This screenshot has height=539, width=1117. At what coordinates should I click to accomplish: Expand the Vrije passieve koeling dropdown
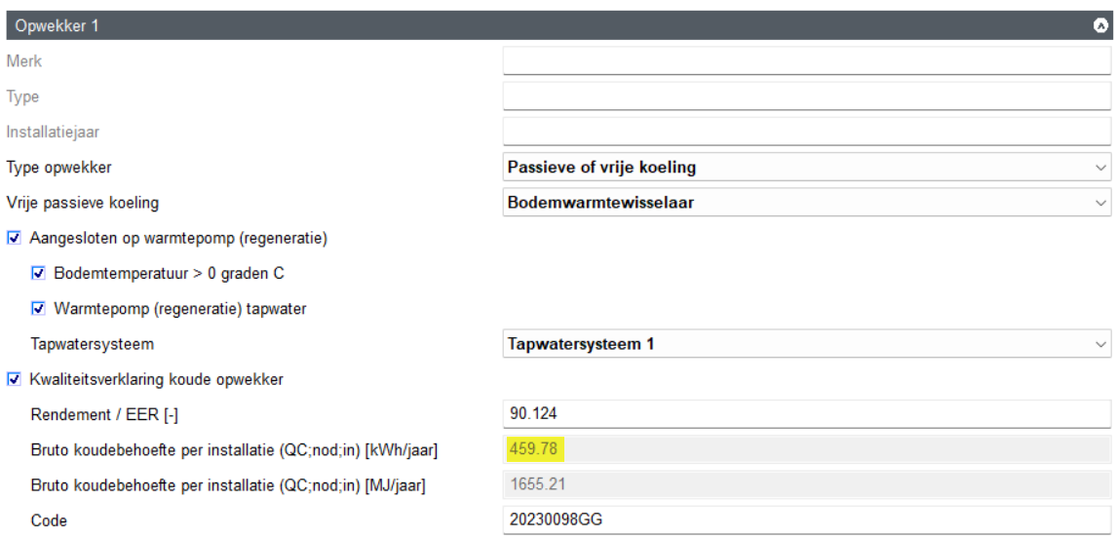click(806, 203)
